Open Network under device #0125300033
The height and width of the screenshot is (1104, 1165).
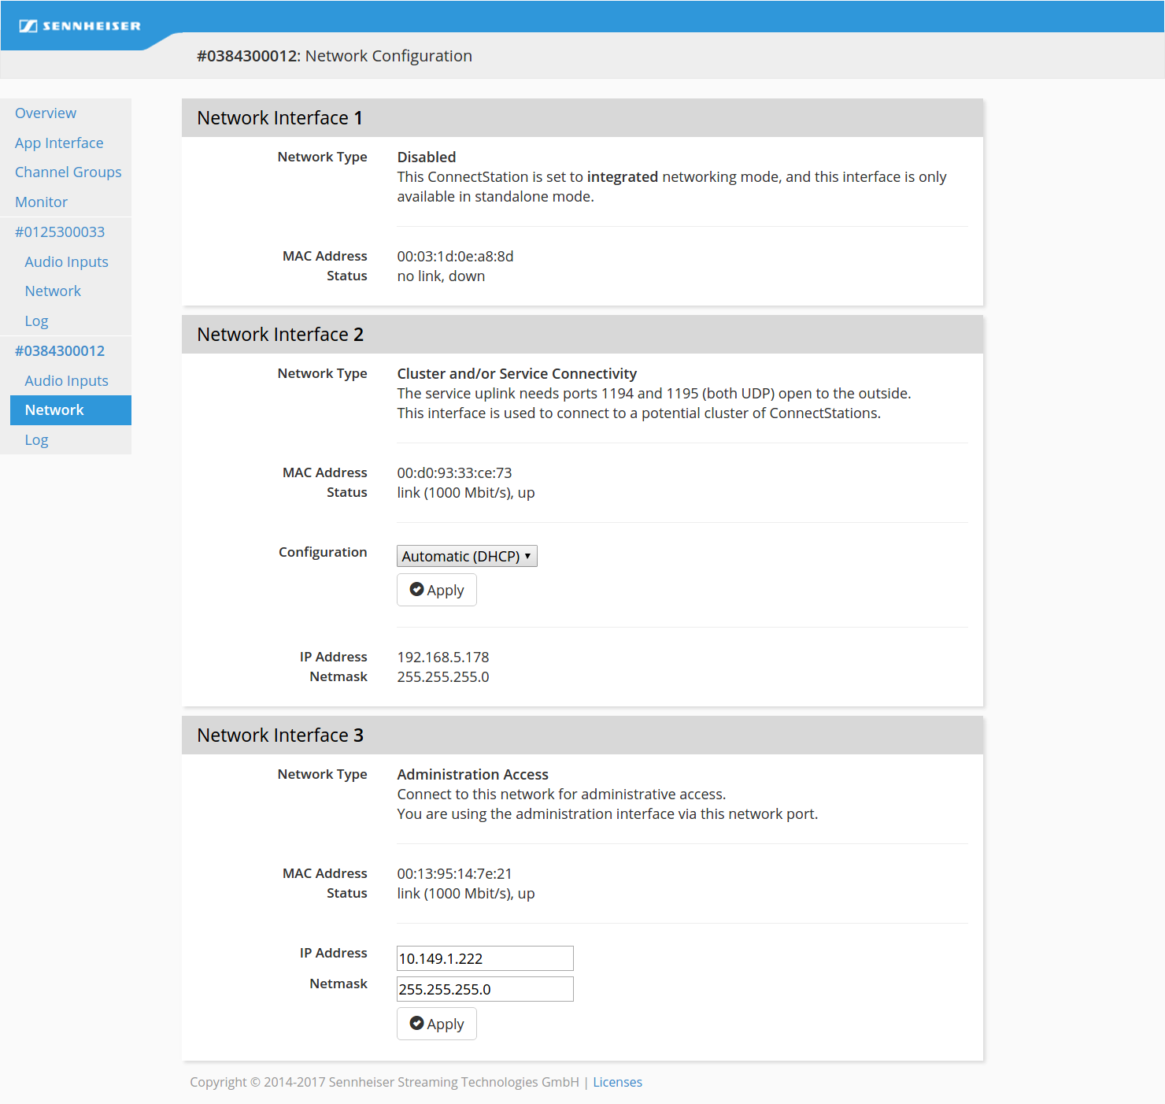click(53, 291)
